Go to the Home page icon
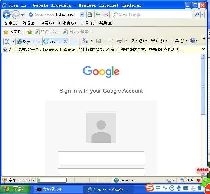The width and height of the screenshot is (210, 194). click(x=85, y=41)
